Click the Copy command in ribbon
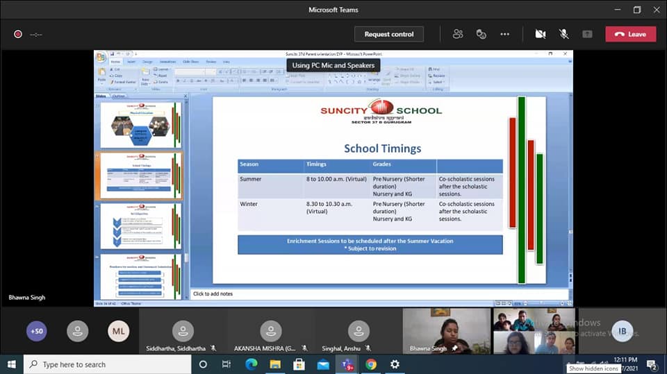Image resolution: width=667 pixels, height=374 pixels. tap(116, 76)
